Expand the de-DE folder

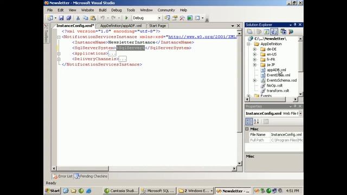click(x=255, y=49)
